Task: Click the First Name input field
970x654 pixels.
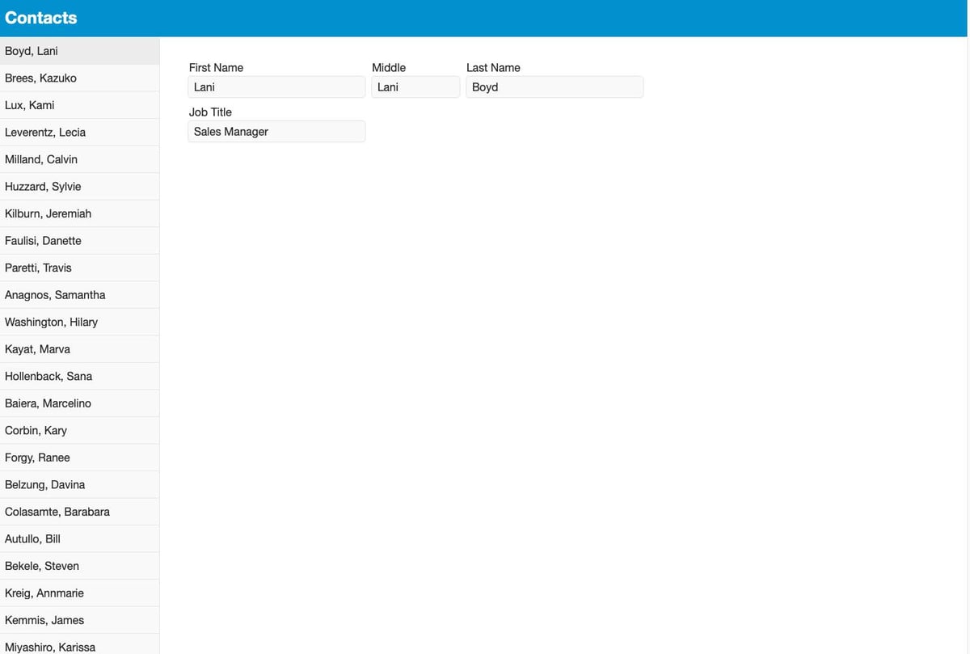Action: click(x=276, y=86)
